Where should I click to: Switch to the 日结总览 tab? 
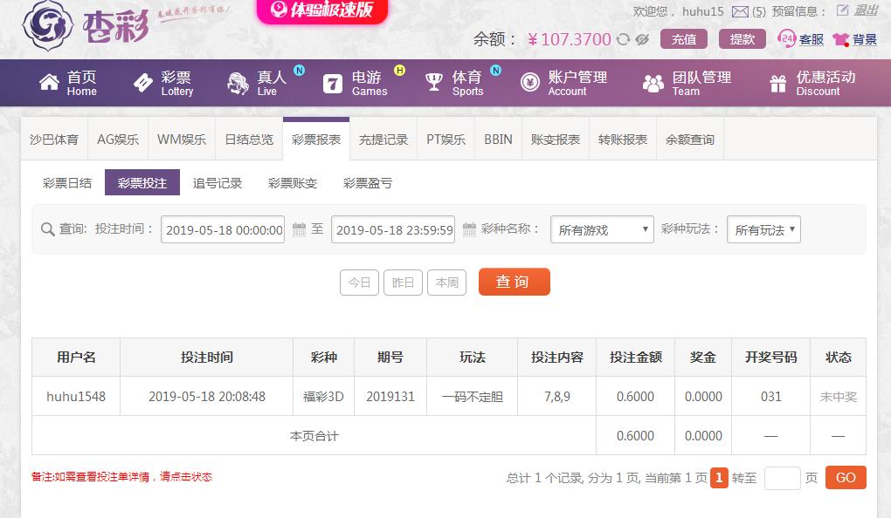(x=249, y=139)
